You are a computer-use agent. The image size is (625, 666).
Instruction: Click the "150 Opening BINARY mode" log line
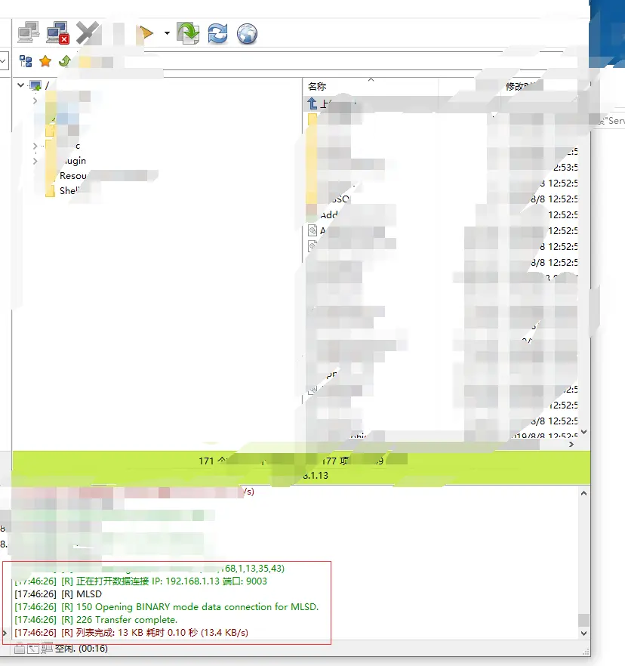click(x=166, y=607)
